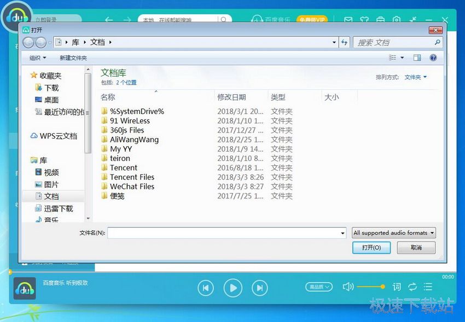Select the %SystemDrive% folder
Screen dimensions: 465x322
pos(132,111)
